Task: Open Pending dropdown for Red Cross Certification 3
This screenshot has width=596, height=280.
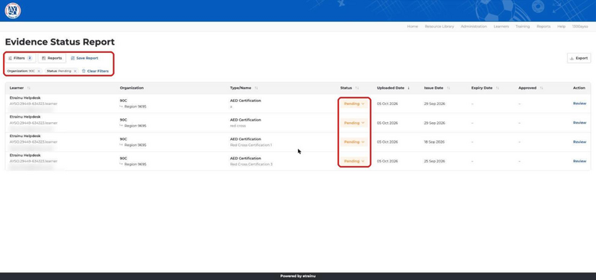Action: (x=355, y=161)
